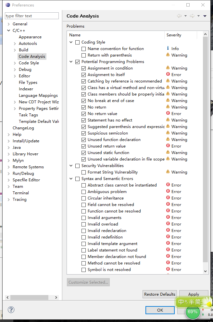Enable Security Vulnerabilities category checkbox
This screenshot has width=213, height=322.
(77, 166)
